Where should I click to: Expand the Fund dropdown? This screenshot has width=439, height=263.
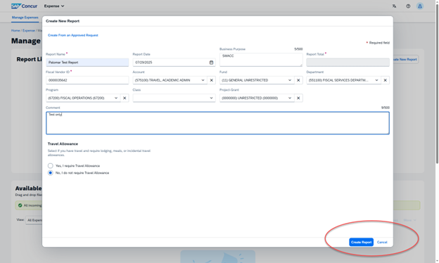[x=290, y=80]
